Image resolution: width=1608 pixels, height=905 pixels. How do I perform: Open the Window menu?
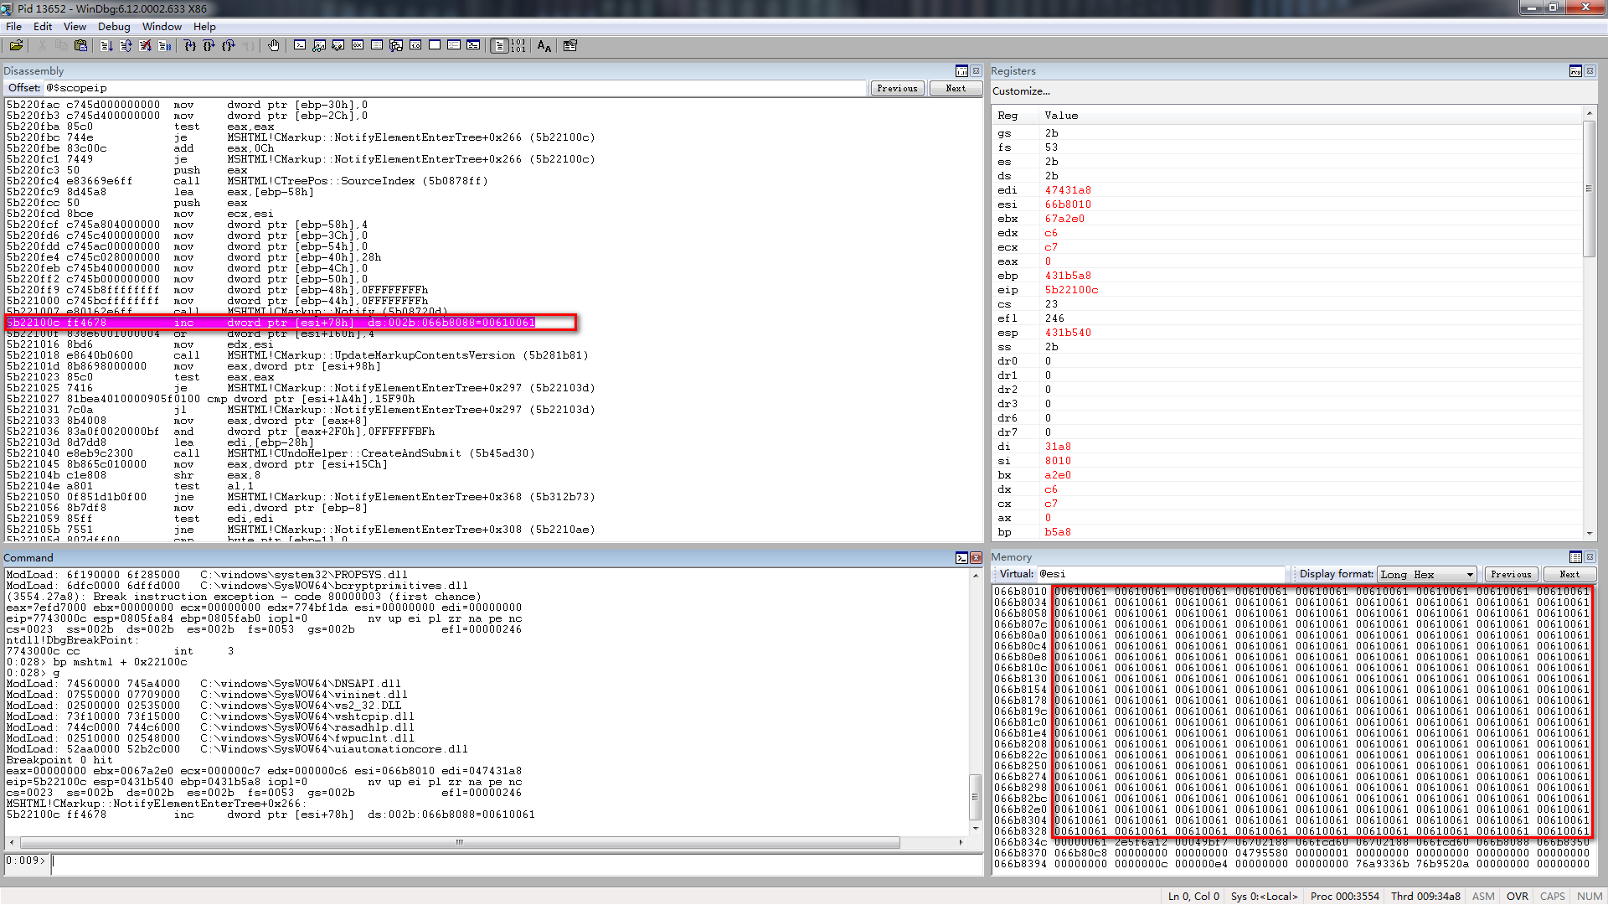click(x=162, y=27)
